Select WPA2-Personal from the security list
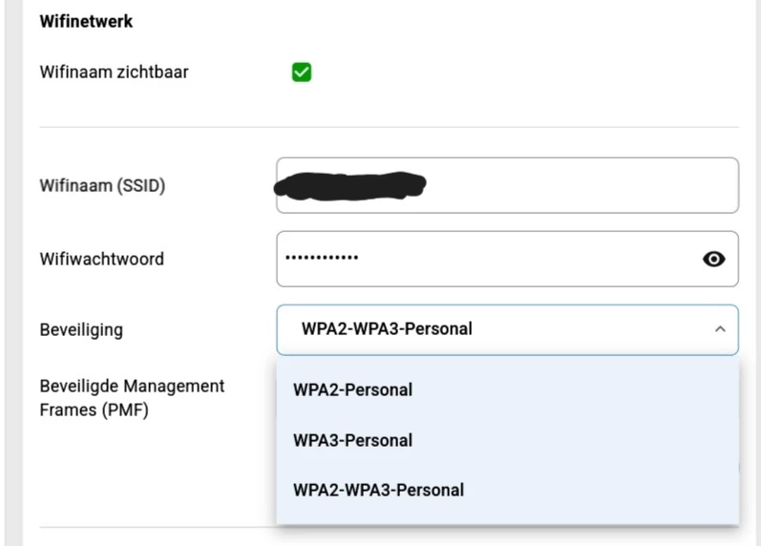 pyautogui.click(x=352, y=389)
